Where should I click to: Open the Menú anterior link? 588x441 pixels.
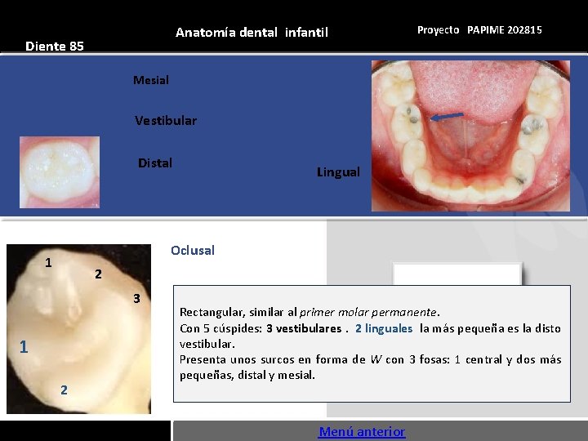pos(362,432)
